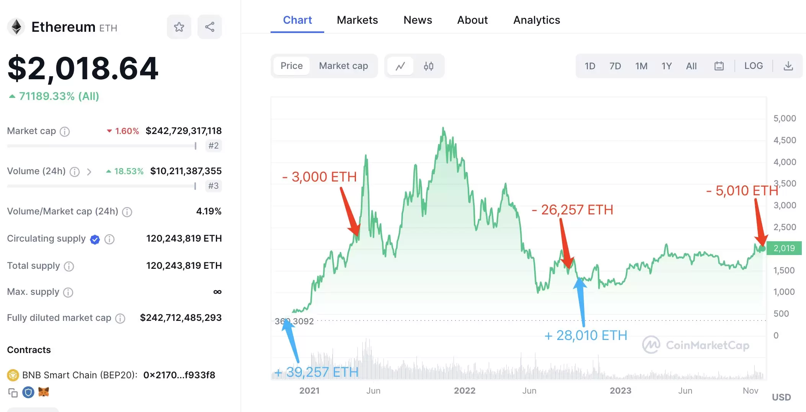Click the info icon beside Market cap
Screen dimensions: 806x412
(x=65, y=132)
